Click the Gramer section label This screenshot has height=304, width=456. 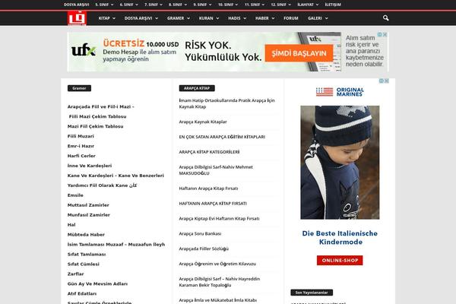pyautogui.click(x=79, y=88)
